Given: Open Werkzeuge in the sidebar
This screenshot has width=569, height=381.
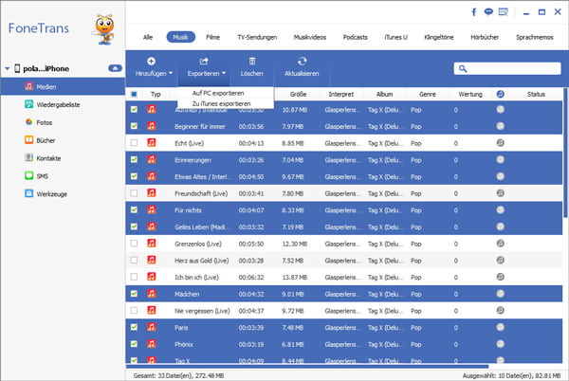Looking at the screenshot, I should click(x=53, y=193).
